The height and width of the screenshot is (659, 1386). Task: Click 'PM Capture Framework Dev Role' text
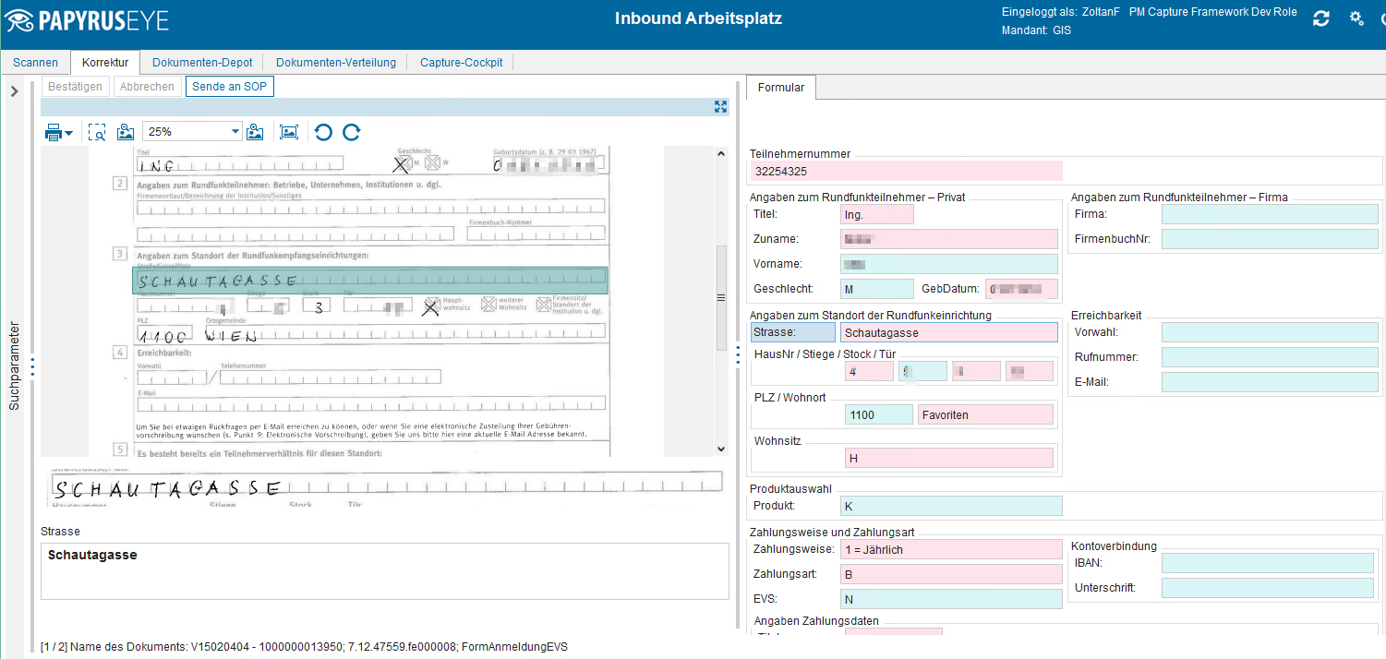1212,13
